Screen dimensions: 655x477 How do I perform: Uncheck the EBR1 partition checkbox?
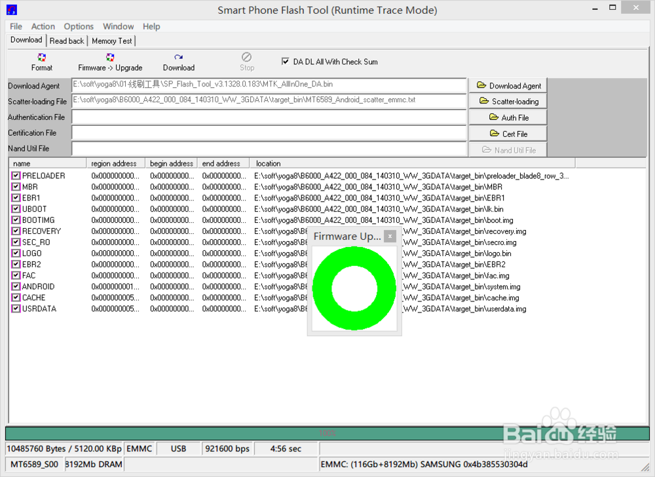16,198
